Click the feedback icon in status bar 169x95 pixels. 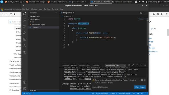pos(142,93)
